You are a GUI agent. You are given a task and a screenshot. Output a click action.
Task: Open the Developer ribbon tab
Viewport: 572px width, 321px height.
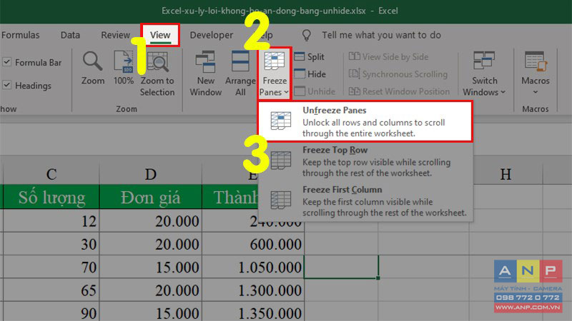211,35
